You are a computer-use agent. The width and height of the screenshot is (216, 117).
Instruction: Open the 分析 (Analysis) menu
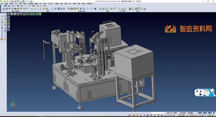click(40, 4)
